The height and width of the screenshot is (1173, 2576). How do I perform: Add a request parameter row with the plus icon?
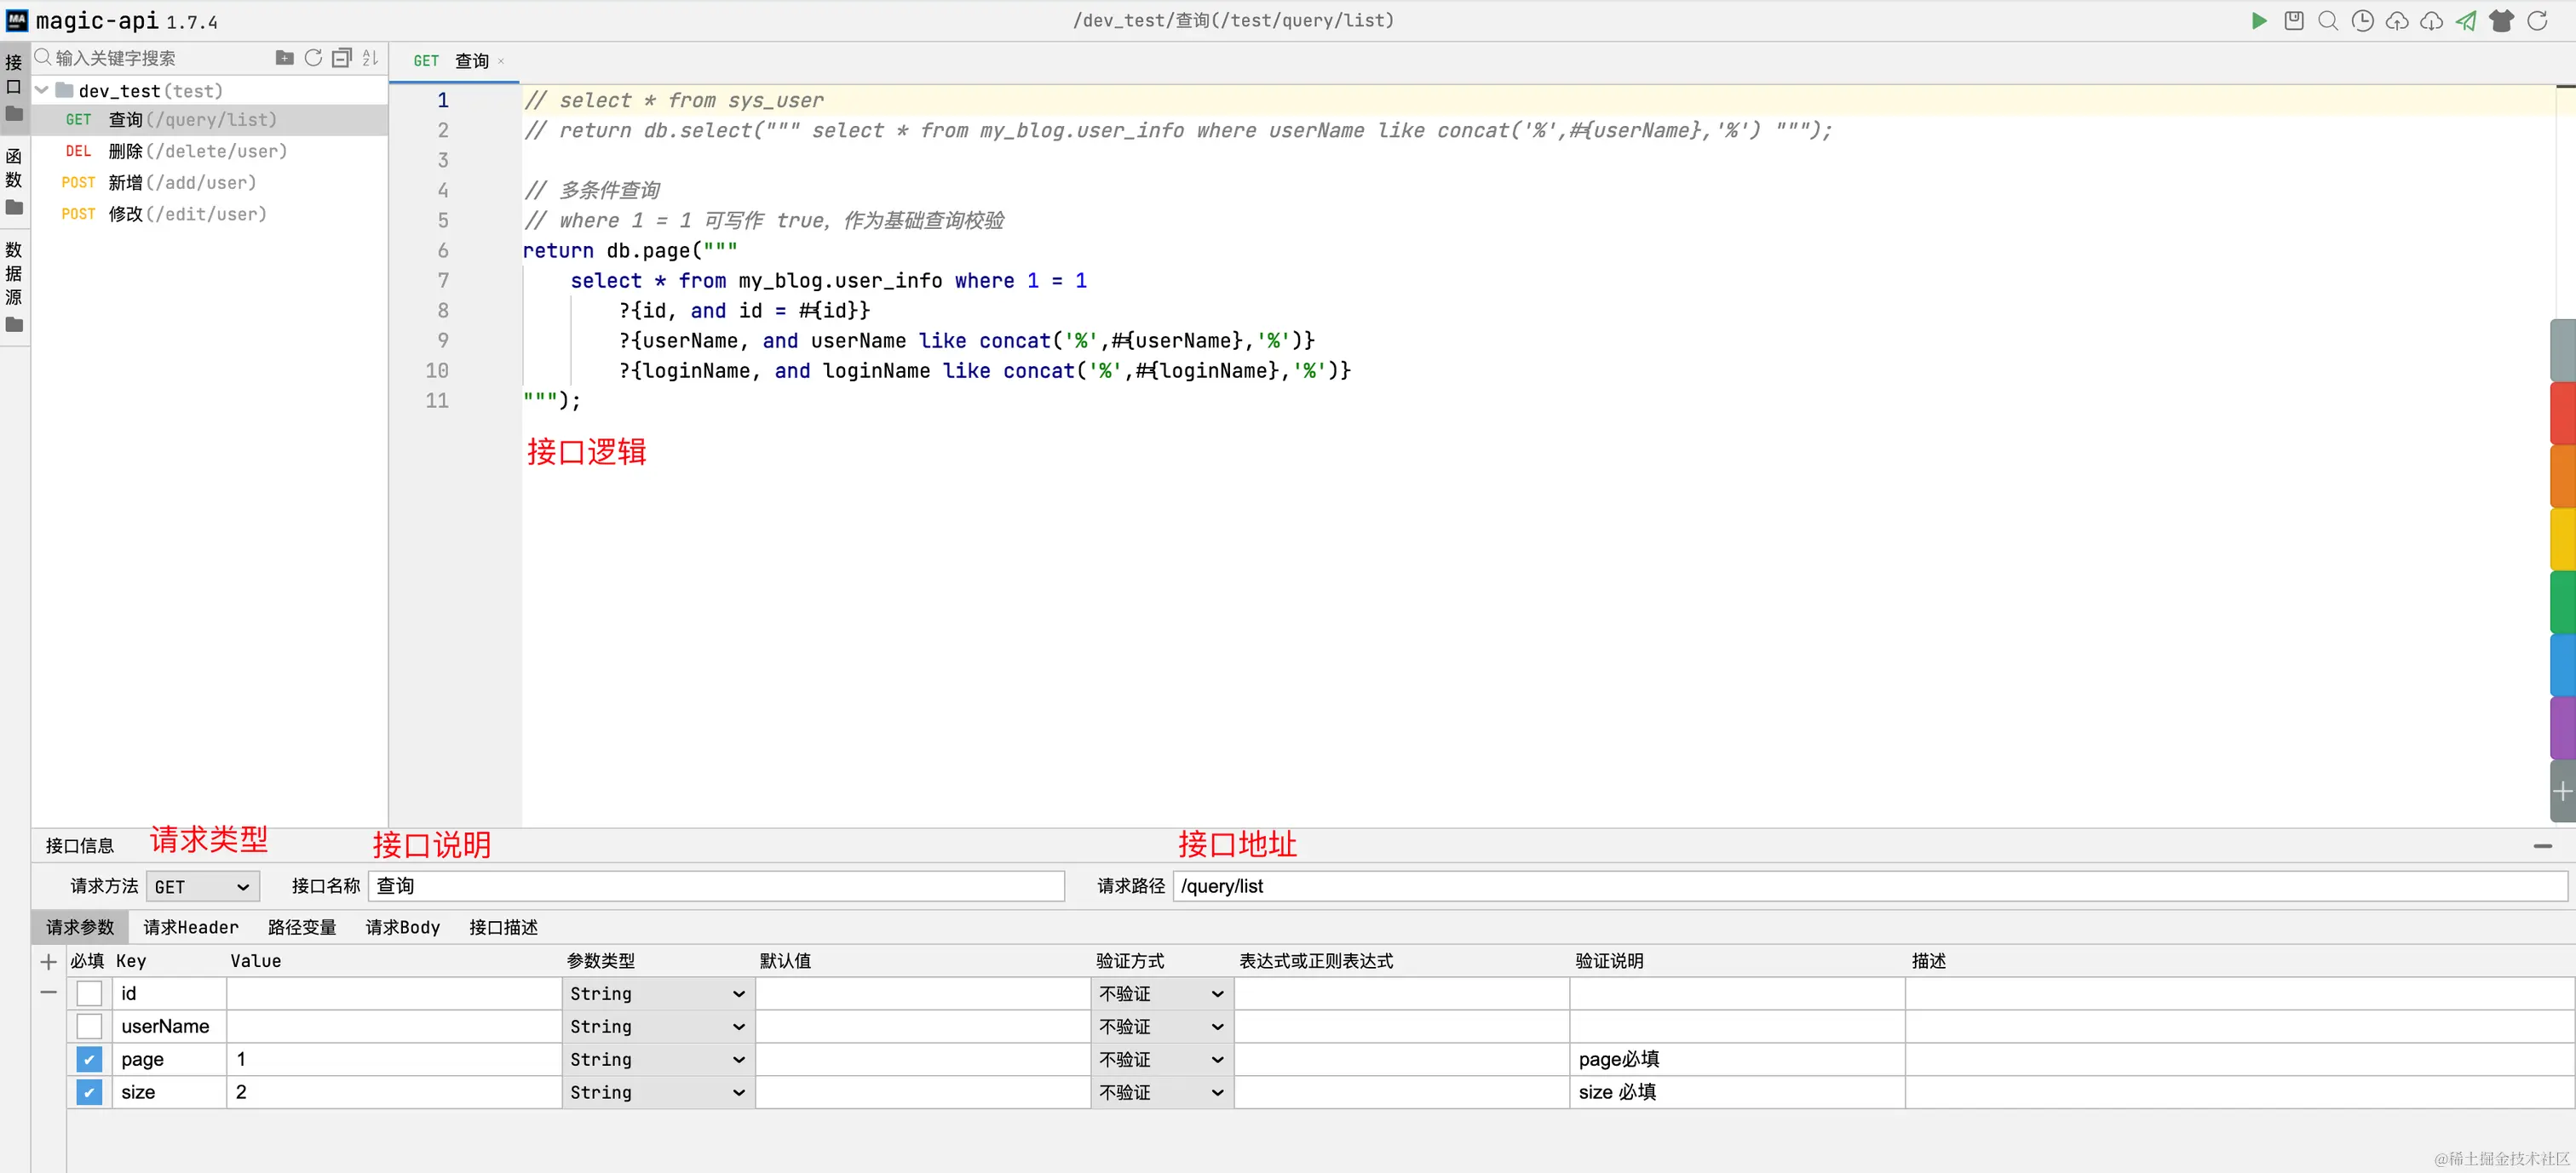(x=48, y=961)
